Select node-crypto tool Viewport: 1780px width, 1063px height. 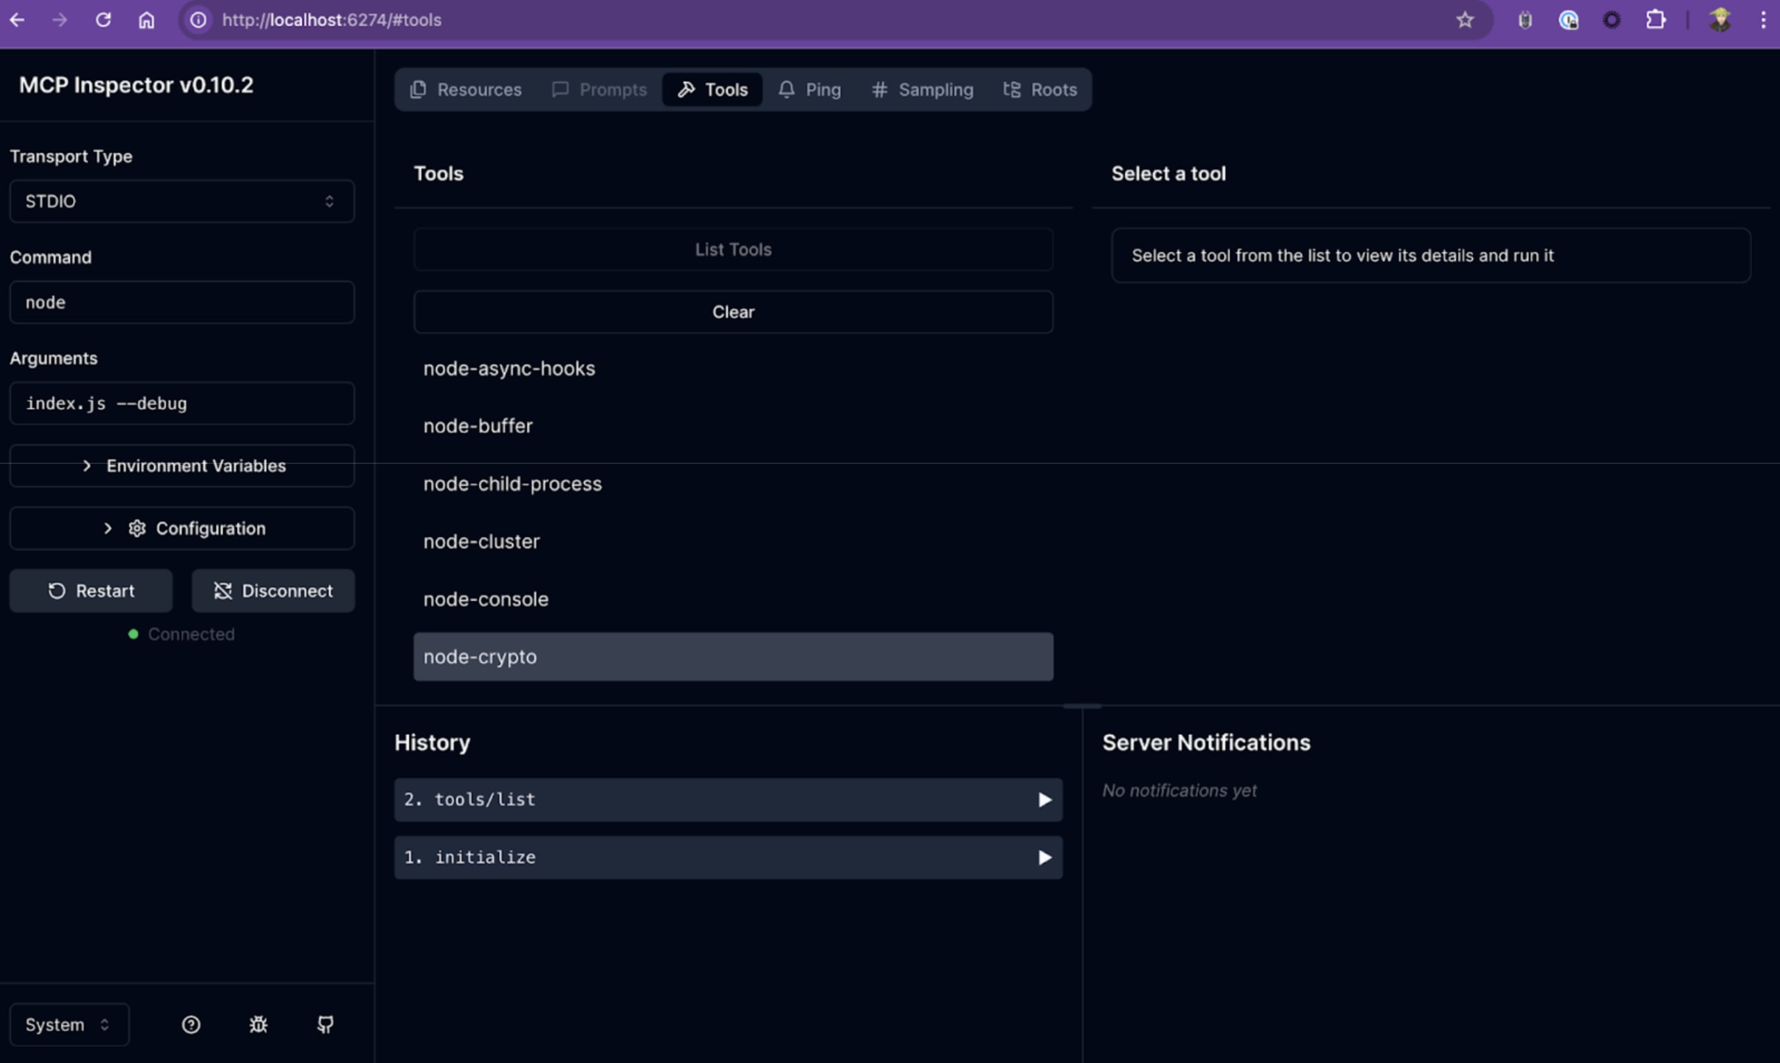tap(733, 656)
